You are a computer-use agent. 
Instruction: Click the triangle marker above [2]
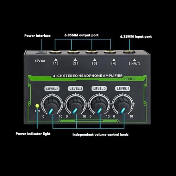pyautogui.click(x=75, y=59)
